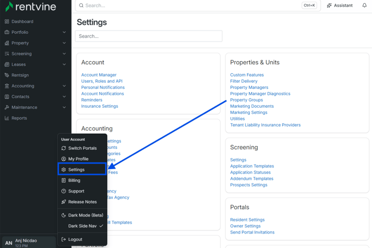Viewport: 372px width, 248px height.
Task: Select Switch Portals in user menu
Action: [x=82, y=148]
